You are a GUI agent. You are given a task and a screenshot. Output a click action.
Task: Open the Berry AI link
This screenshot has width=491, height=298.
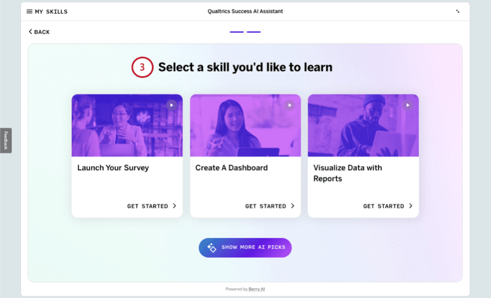[x=257, y=289]
